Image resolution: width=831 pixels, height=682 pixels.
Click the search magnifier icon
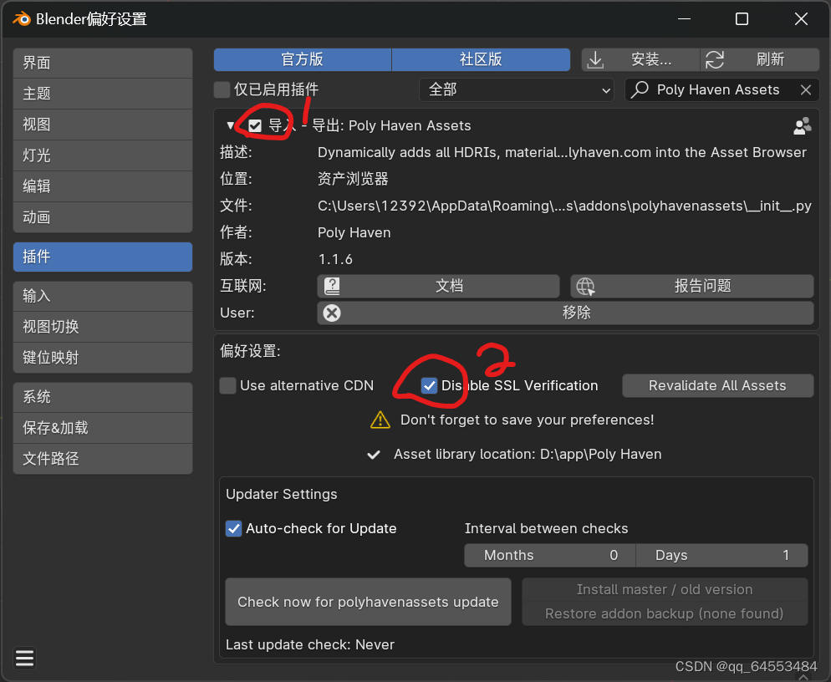click(x=640, y=89)
